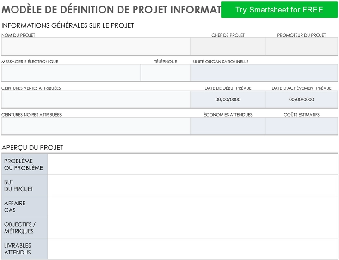The width and height of the screenshot is (339, 260).
Task: Select the PROBLÈME OU PROBLÈME row label
Action: click(x=25, y=164)
